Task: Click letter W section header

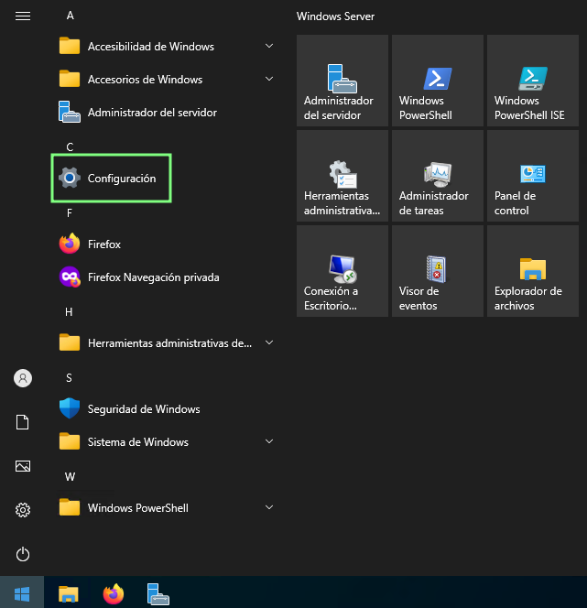Action: (70, 476)
